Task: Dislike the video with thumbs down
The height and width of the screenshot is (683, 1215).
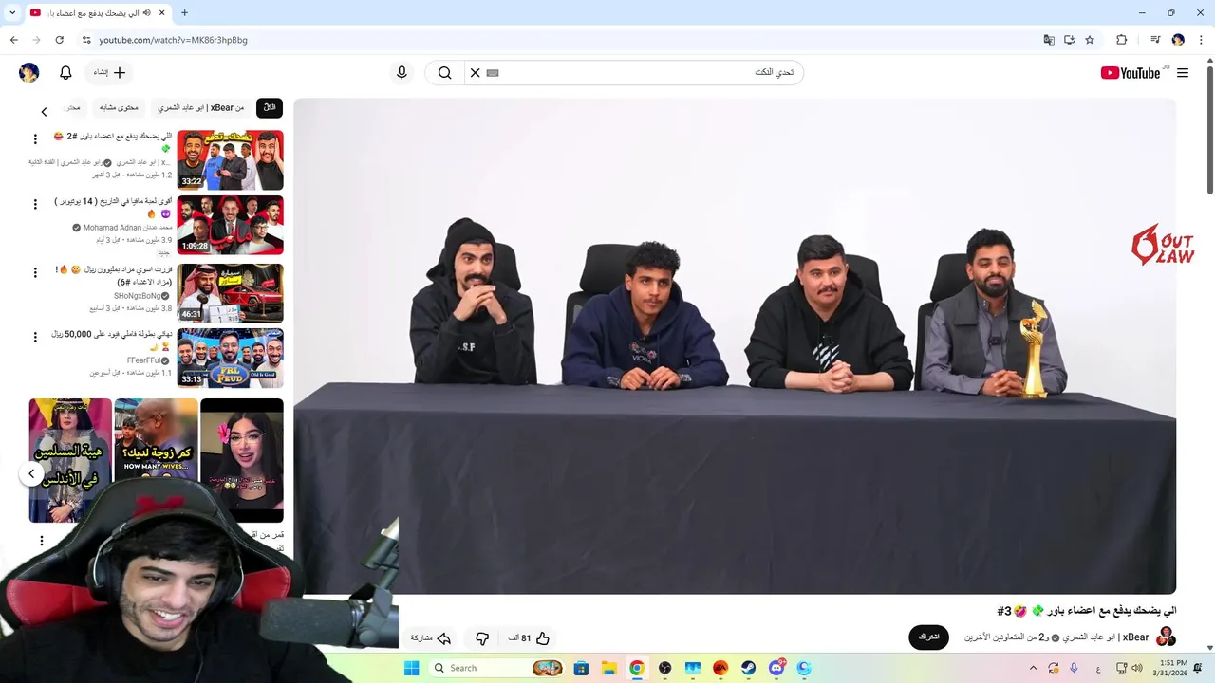Action: [482, 638]
